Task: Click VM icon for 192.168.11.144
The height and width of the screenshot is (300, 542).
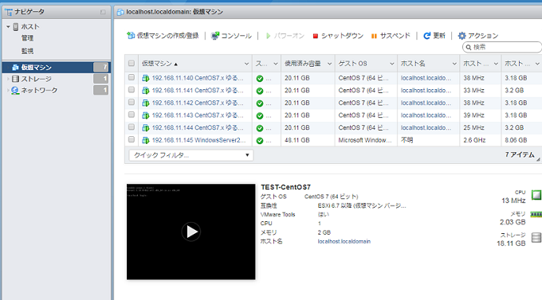Action: pyautogui.click(x=146, y=128)
